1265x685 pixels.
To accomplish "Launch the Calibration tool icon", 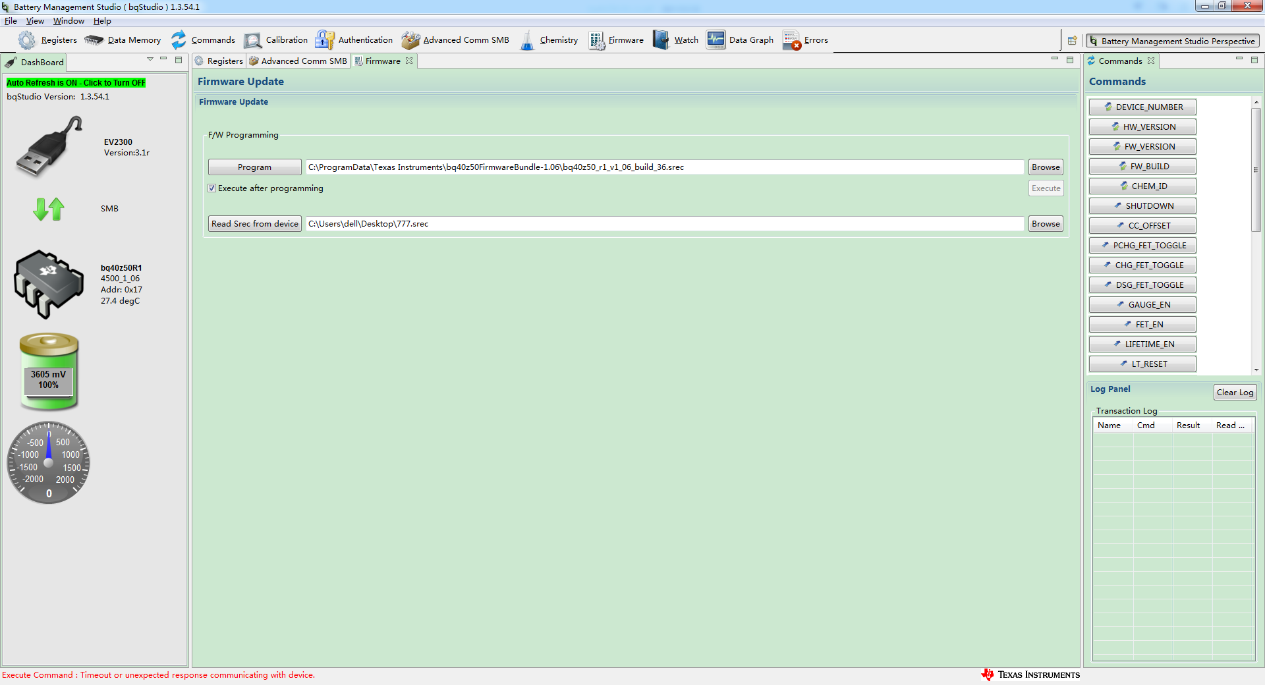I will pyautogui.click(x=252, y=40).
